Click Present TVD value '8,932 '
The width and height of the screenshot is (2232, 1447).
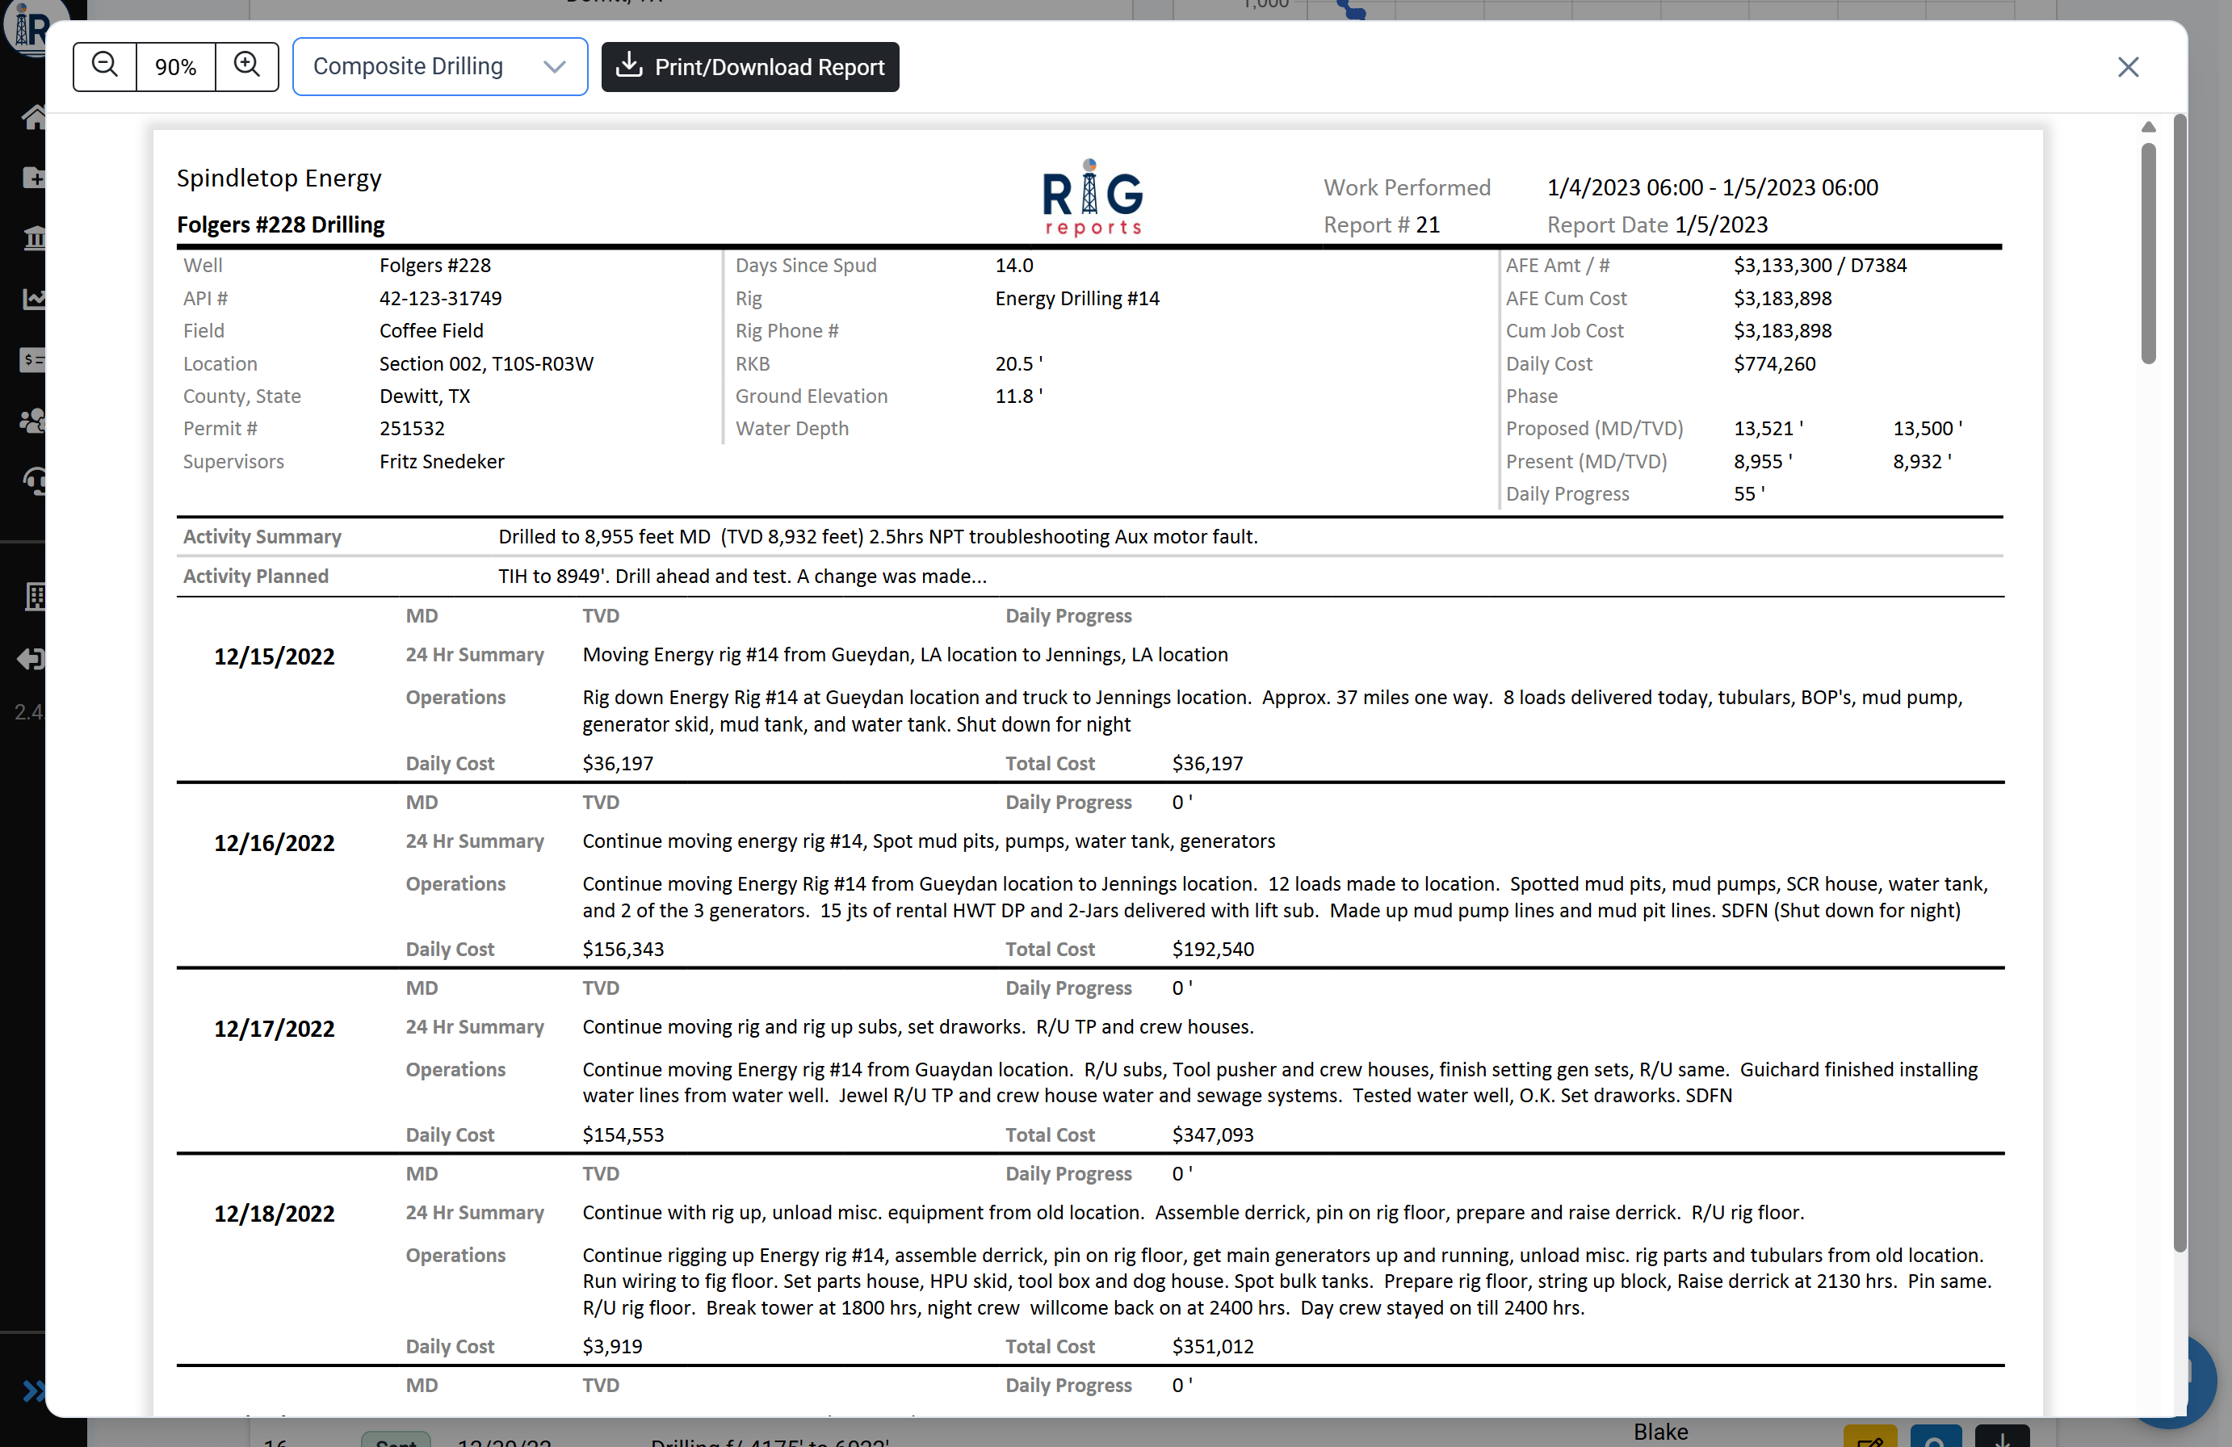click(x=1922, y=460)
